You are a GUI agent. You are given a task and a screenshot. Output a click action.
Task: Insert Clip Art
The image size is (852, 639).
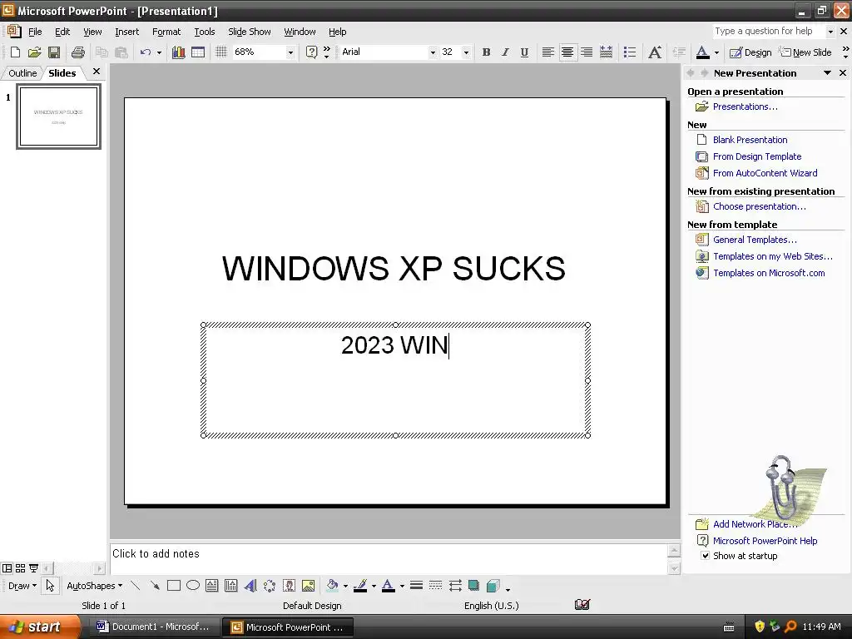[x=289, y=585]
